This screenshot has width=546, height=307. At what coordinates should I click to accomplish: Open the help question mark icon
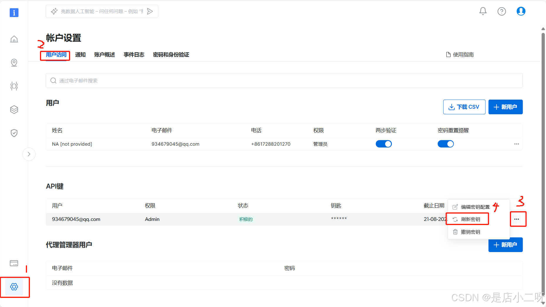502,11
